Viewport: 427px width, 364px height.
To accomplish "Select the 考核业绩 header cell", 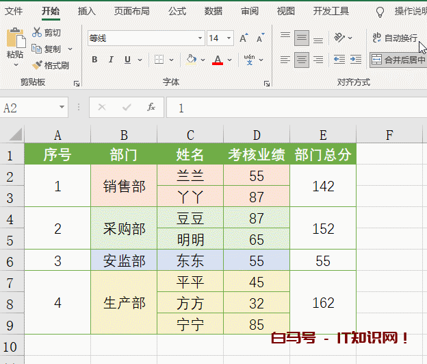I will (257, 154).
